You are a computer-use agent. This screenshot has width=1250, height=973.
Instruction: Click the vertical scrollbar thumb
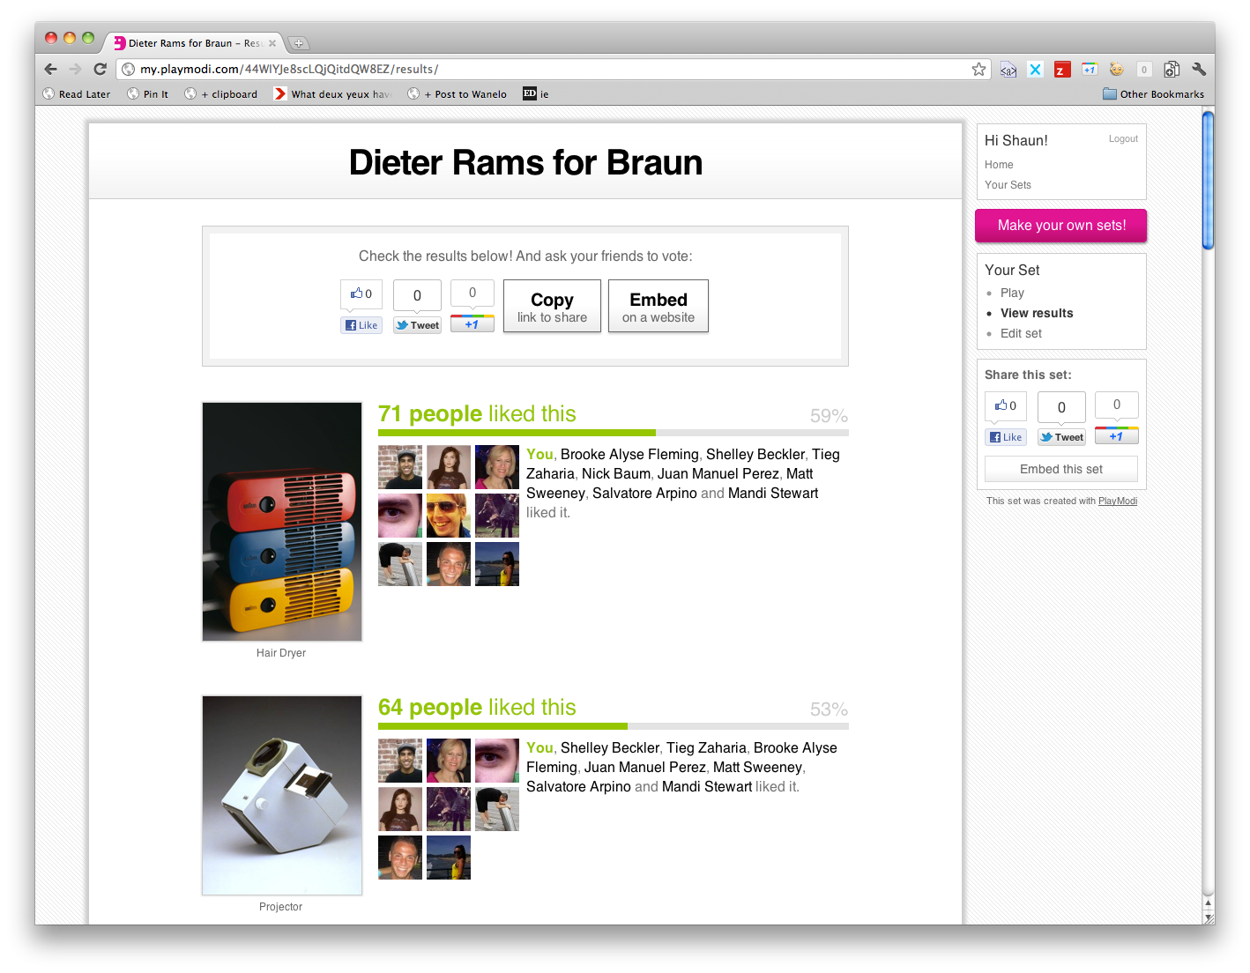[x=1209, y=180]
